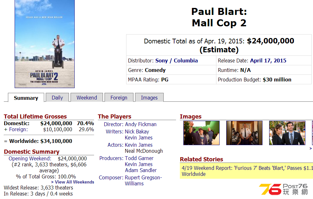The height and width of the screenshot is (199, 313).
Task: Click the Domestic 70.4% percentage
Action: pyautogui.click(x=85, y=123)
